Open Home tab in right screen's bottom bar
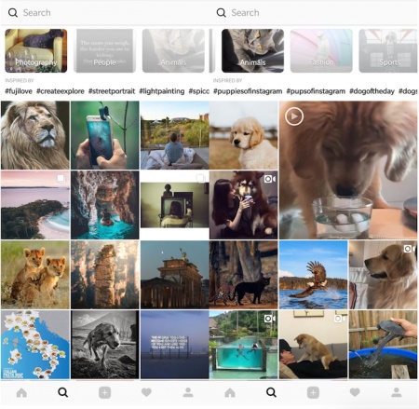This screenshot has height=409, width=419. click(230, 393)
